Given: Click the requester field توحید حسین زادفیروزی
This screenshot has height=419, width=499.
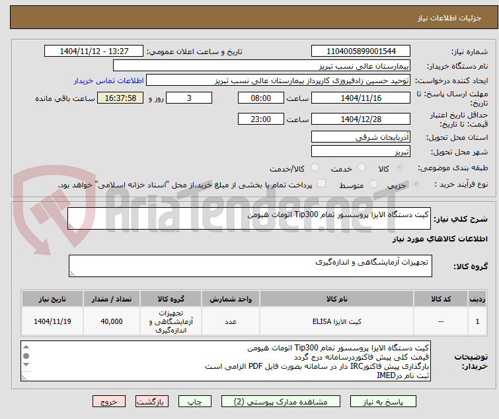Looking at the screenshot, I should tap(278, 81).
